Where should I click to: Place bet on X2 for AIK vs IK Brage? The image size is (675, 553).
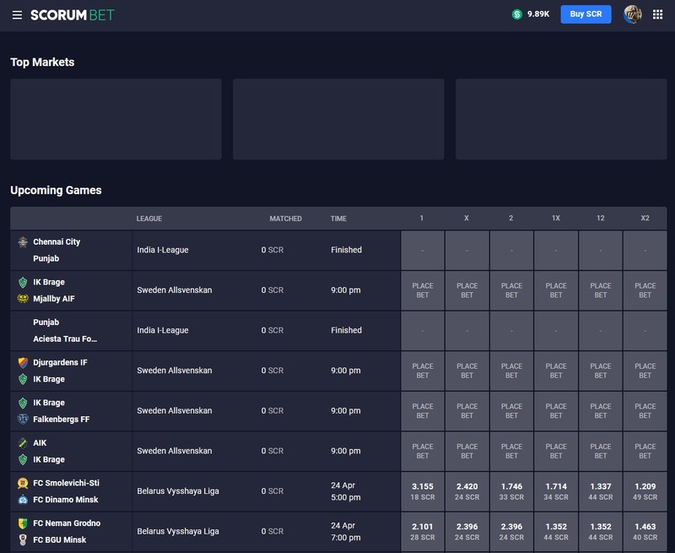645,452
